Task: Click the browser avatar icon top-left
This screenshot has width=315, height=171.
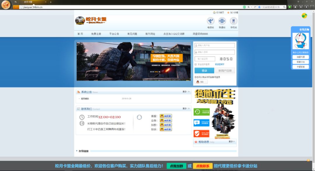Action: click(6, 5)
